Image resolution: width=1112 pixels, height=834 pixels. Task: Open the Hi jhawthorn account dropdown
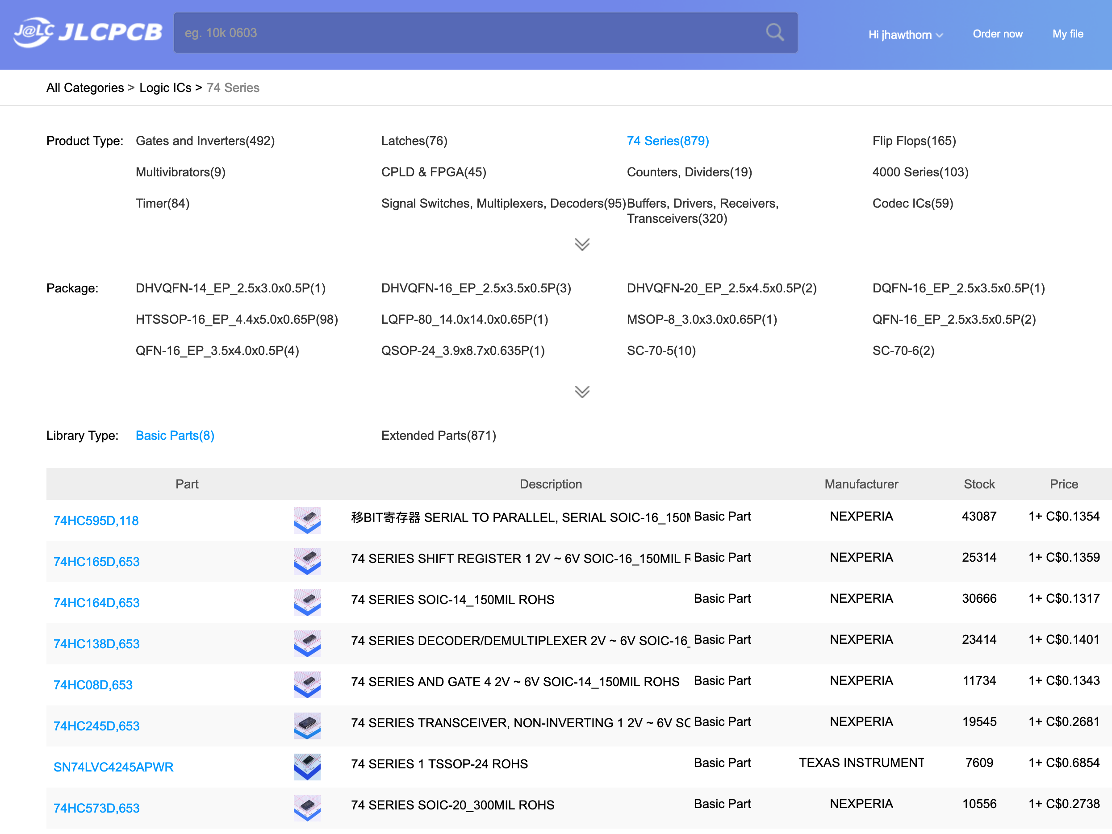coord(905,35)
